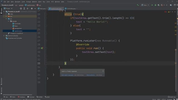The height and width of the screenshot is (100, 178).
Task: Hide the Project panel with the minus icon
Action: point(35,9)
